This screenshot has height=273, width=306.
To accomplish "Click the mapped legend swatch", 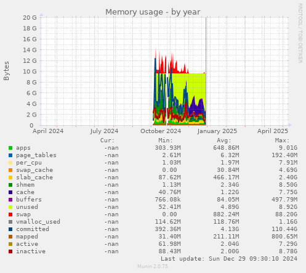I will (x=10, y=237).
